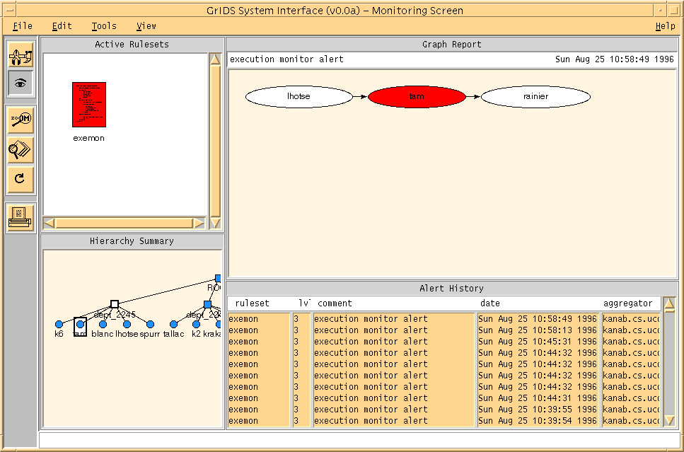Click the red tam node in graph
This screenshot has height=452, width=684.
click(417, 96)
